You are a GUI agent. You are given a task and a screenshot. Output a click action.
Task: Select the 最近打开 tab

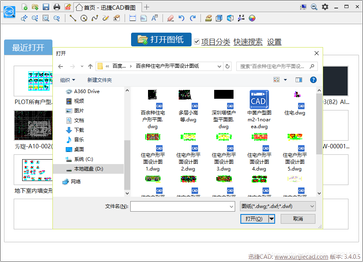[x=28, y=48]
